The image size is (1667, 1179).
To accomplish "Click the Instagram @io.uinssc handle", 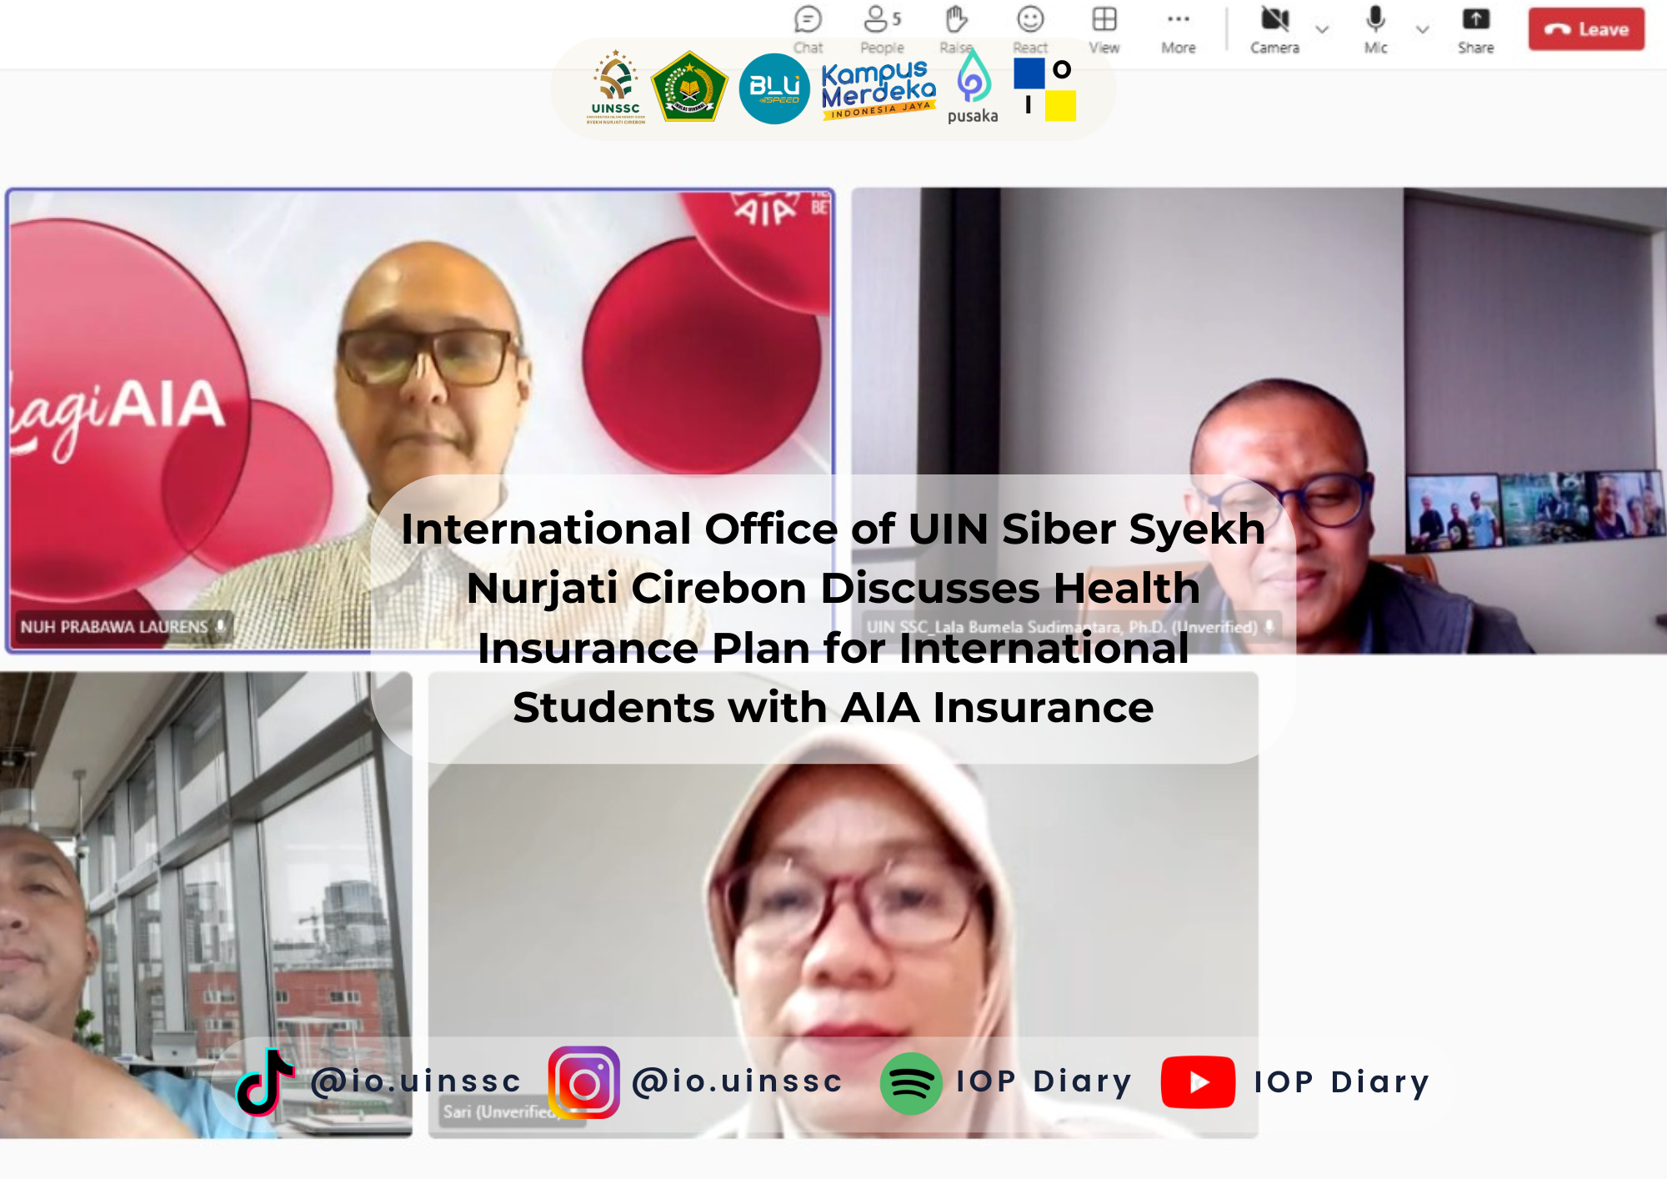I will point(738,1081).
